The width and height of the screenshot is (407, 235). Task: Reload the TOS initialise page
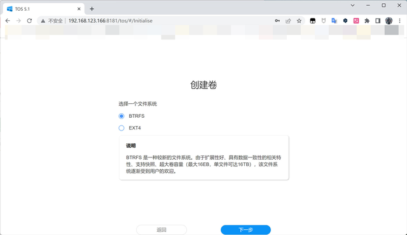[29, 21]
